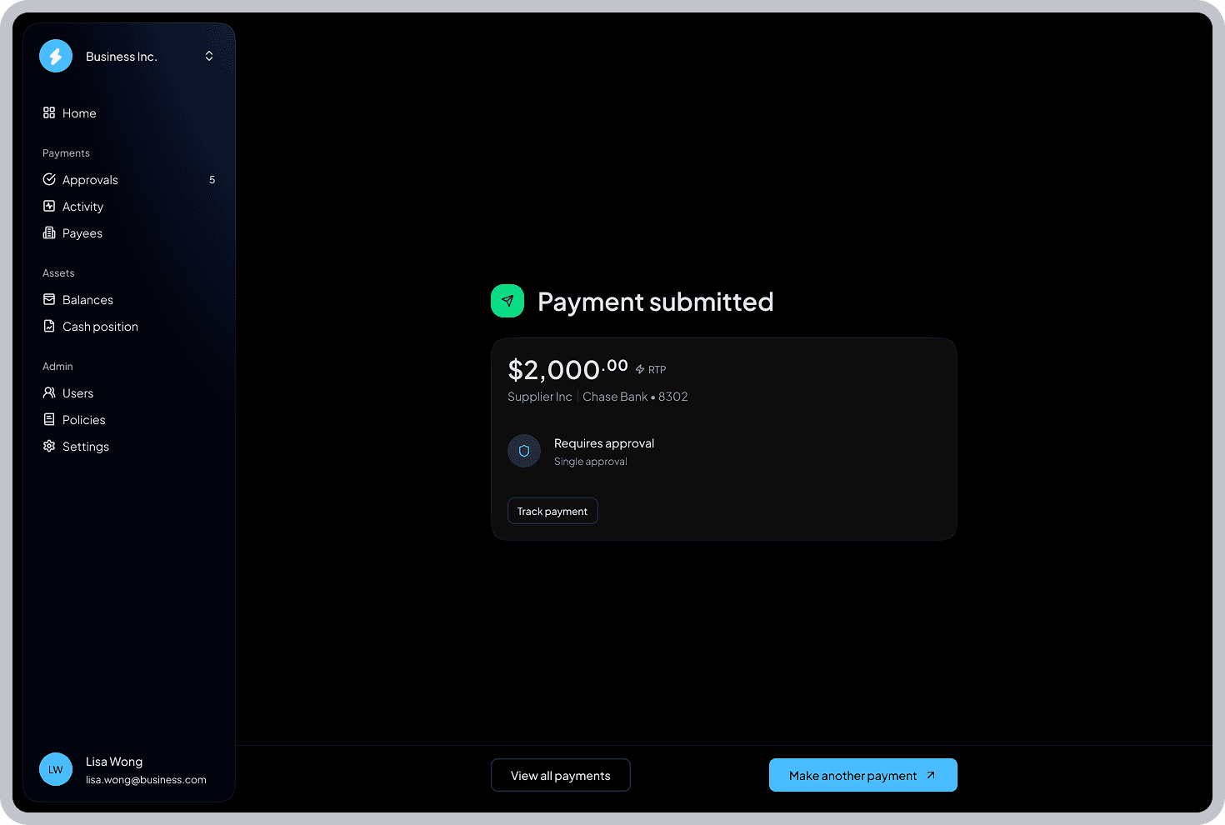
Task: Click the lightning bolt company logo
Action: 56,56
